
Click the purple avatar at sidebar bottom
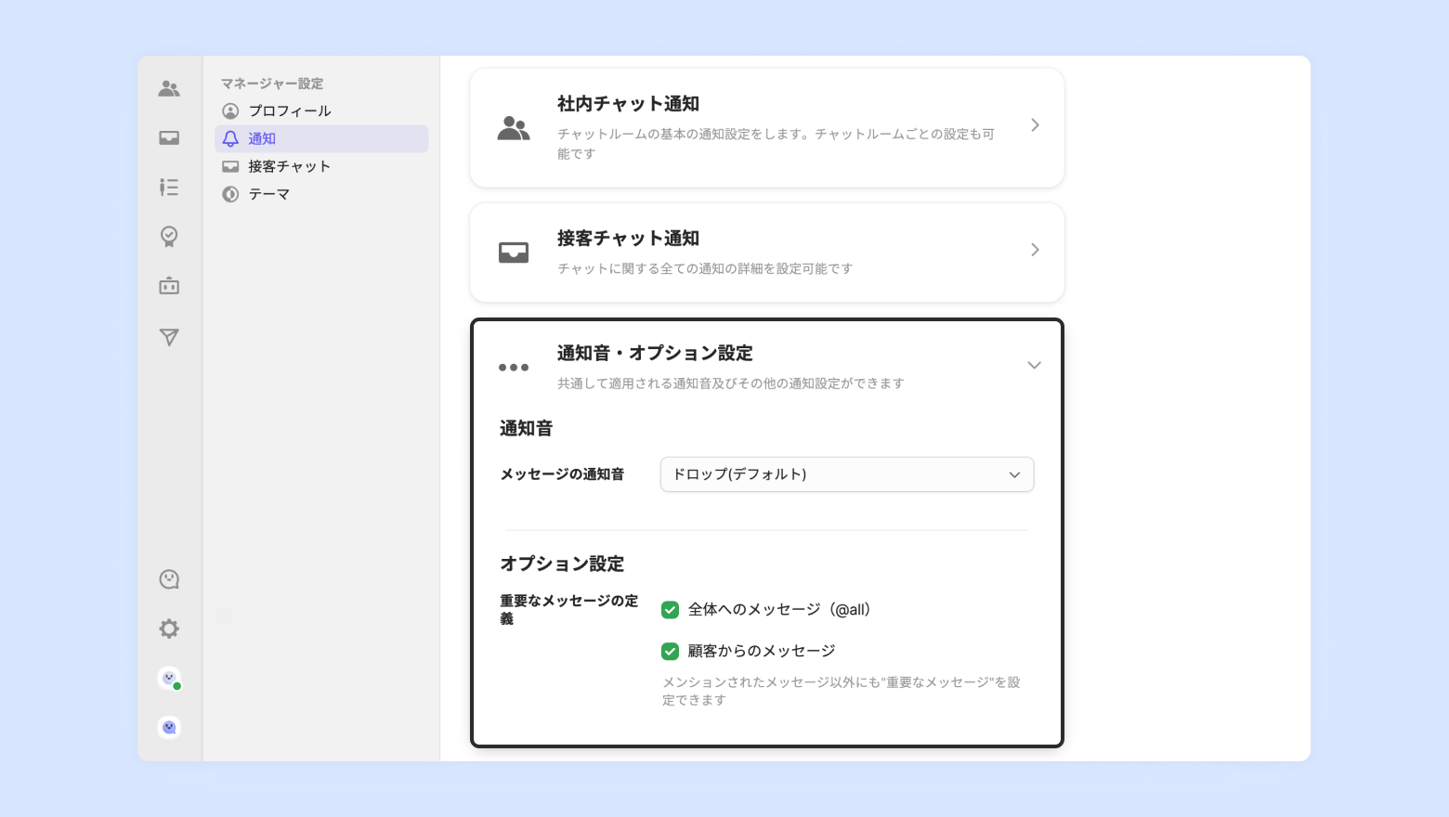[x=169, y=728]
